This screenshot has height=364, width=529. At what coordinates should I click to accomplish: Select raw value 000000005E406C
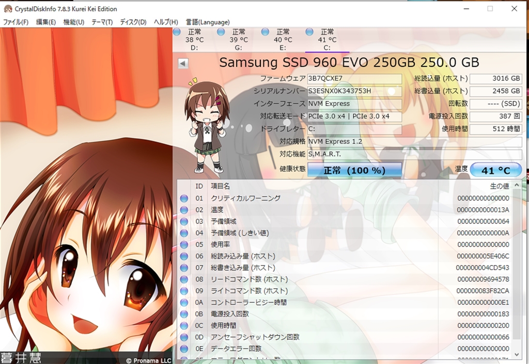483,256
